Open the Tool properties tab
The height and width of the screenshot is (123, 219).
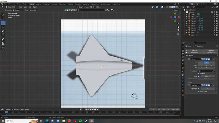click(183, 47)
